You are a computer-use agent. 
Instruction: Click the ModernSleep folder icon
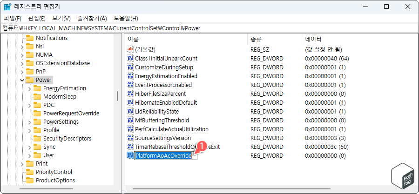37,97
